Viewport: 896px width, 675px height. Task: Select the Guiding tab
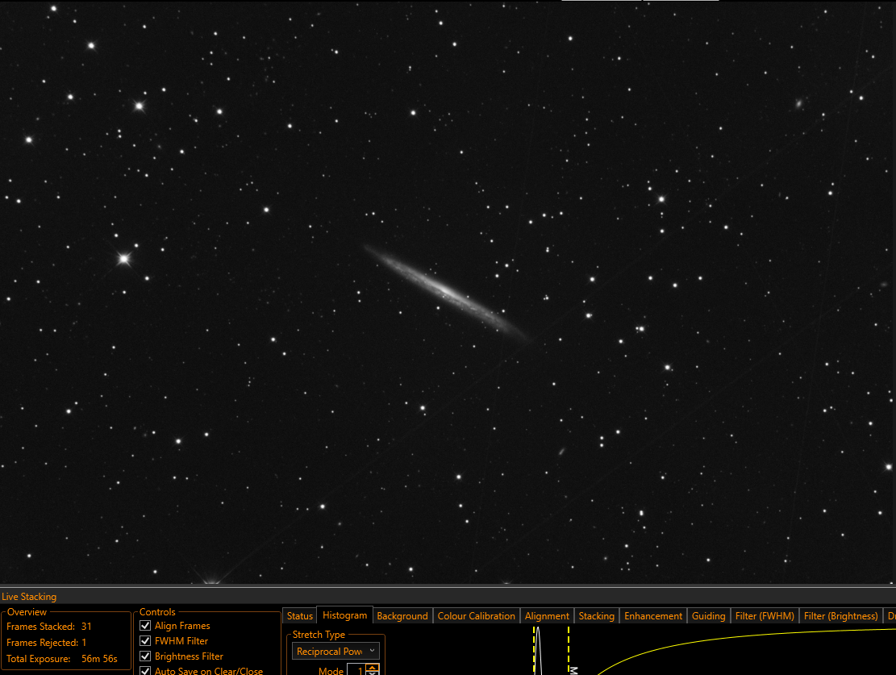click(x=708, y=615)
